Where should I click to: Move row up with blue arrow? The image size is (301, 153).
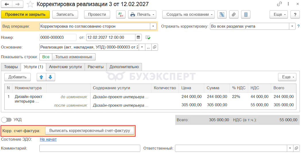[x=41, y=77]
